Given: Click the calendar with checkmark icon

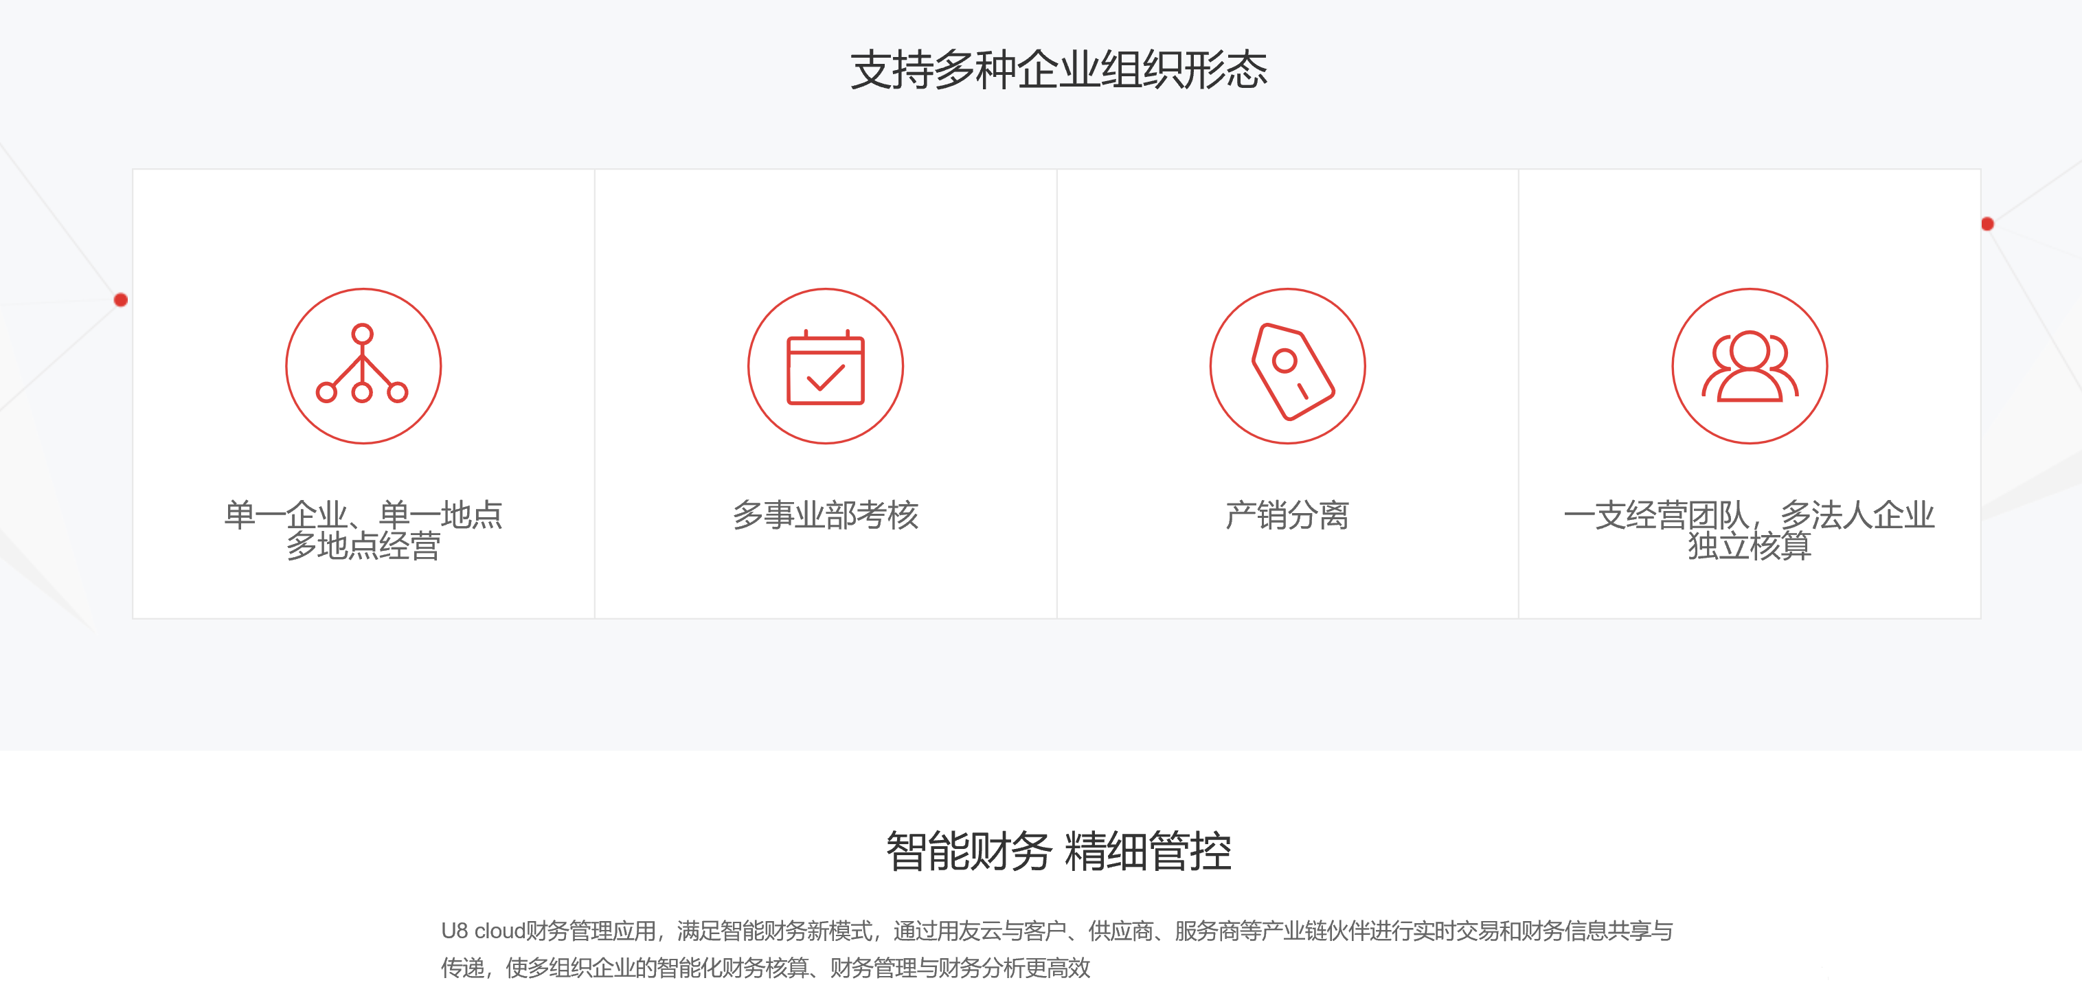Looking at the screenshot, I should tap(825, 367).
